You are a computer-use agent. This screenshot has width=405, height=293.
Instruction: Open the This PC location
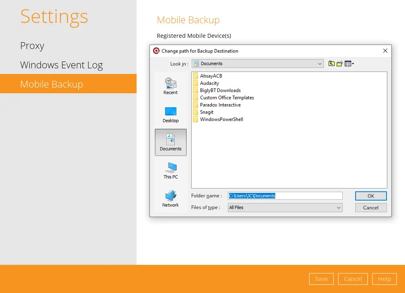coord(170,170)
